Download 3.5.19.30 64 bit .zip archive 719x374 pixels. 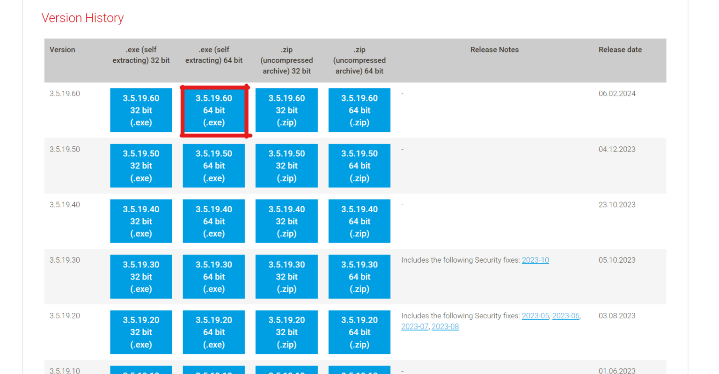359,277
